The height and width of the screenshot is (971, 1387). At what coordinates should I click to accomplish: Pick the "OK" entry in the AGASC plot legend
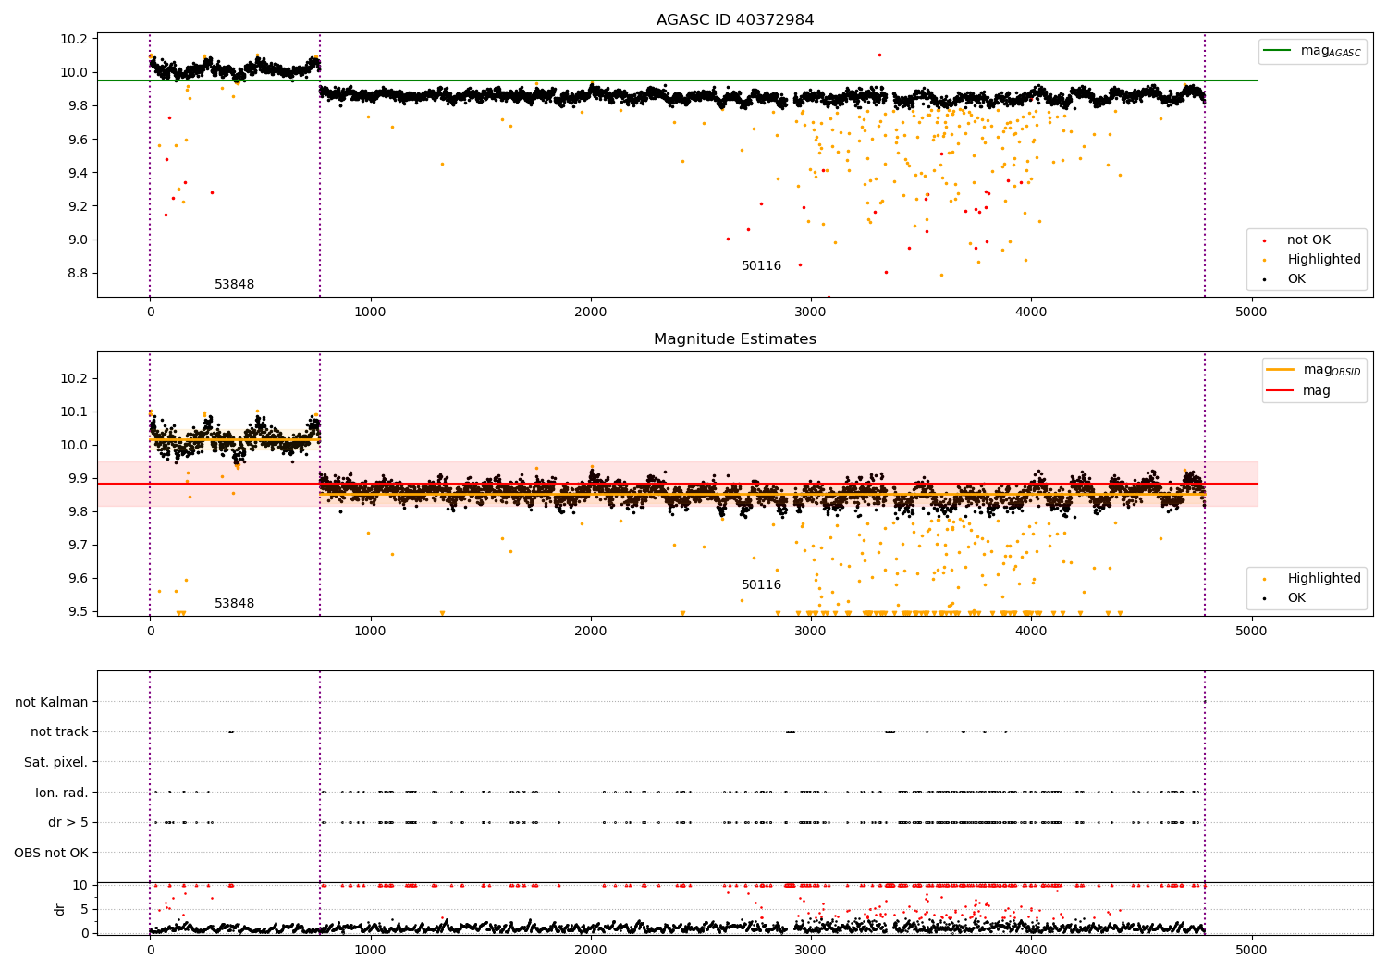[x=1296, y=279]
